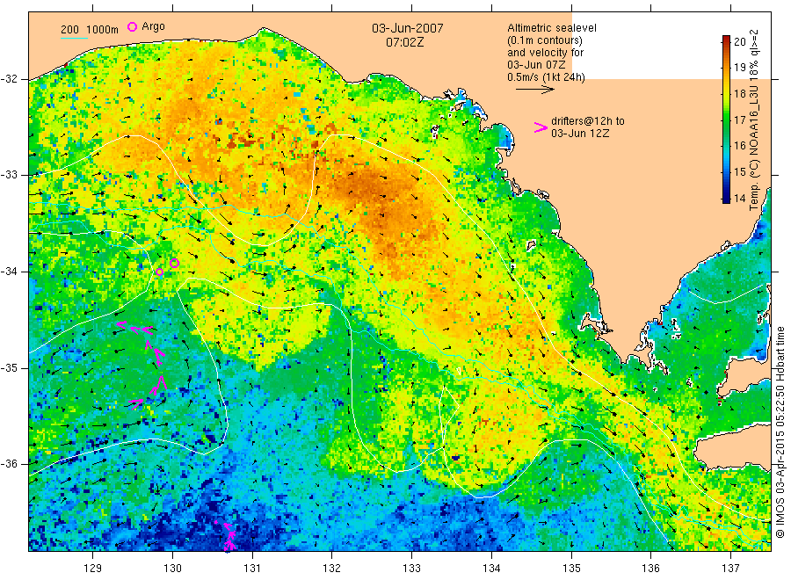Click the longitude label 134
This screenshot has height=580, width=791.
(491, 569)
